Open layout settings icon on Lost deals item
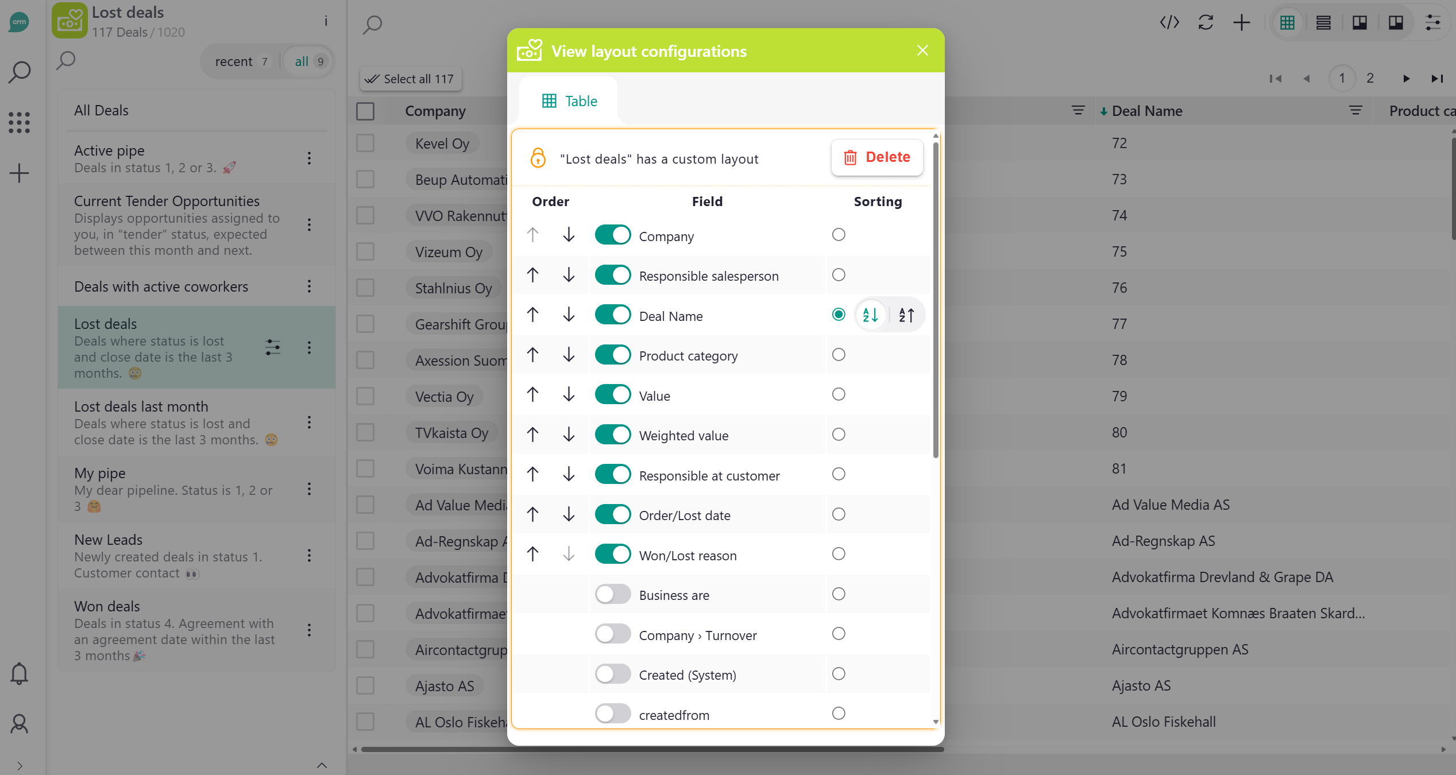The width and height of the screenshot is (1456, 775). 273,347
